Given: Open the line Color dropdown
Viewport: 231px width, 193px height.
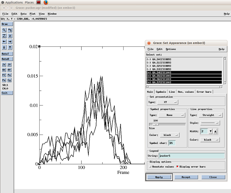Looking at the screenshot, I should 210,140.
